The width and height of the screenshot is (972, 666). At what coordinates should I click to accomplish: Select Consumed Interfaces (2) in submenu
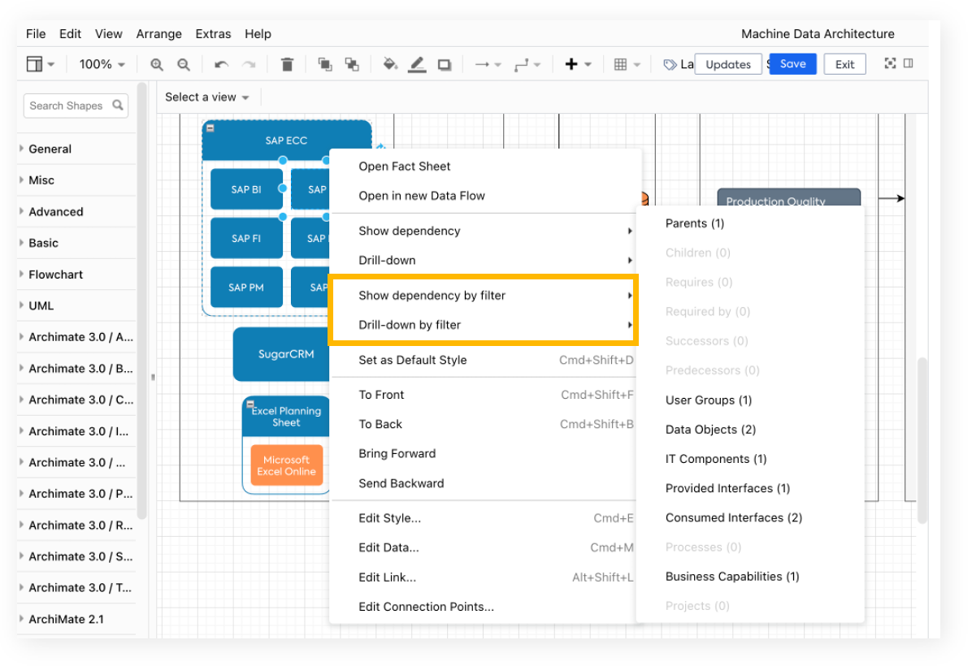[x=750, y=517]
